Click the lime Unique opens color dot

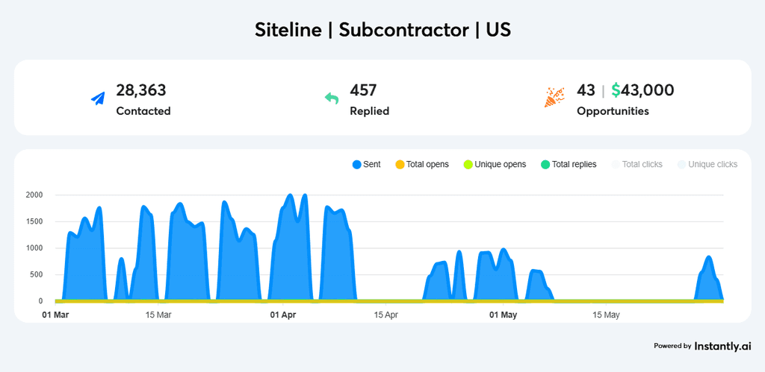coord(468,165)
